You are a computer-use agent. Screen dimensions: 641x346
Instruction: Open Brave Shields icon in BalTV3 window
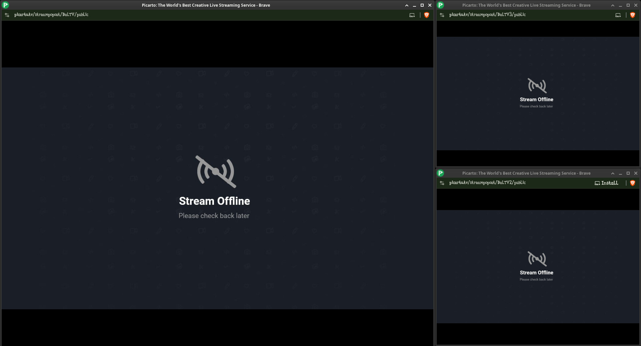(x=633, y=15)
